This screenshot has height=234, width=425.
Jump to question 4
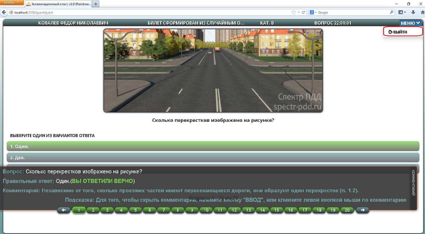pos(121,210)
